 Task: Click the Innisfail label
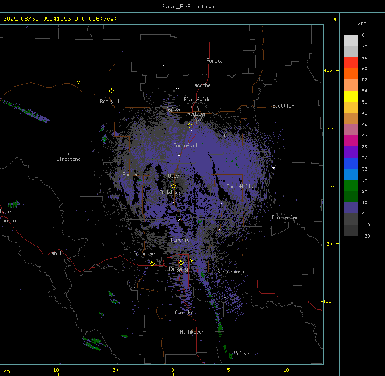coord(185,146)
